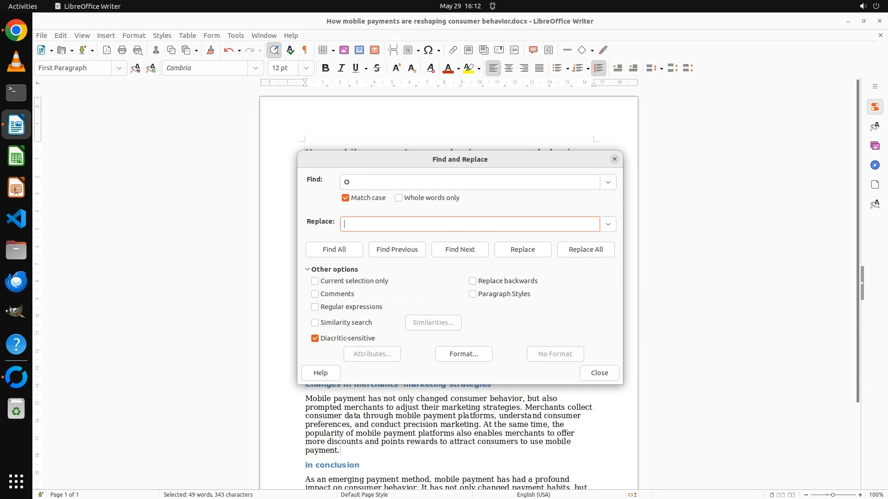Image resolution: width=888 pixels, height=499 pixels.
Task: Click the Italic formatting icon
Action: coord(341,68)
